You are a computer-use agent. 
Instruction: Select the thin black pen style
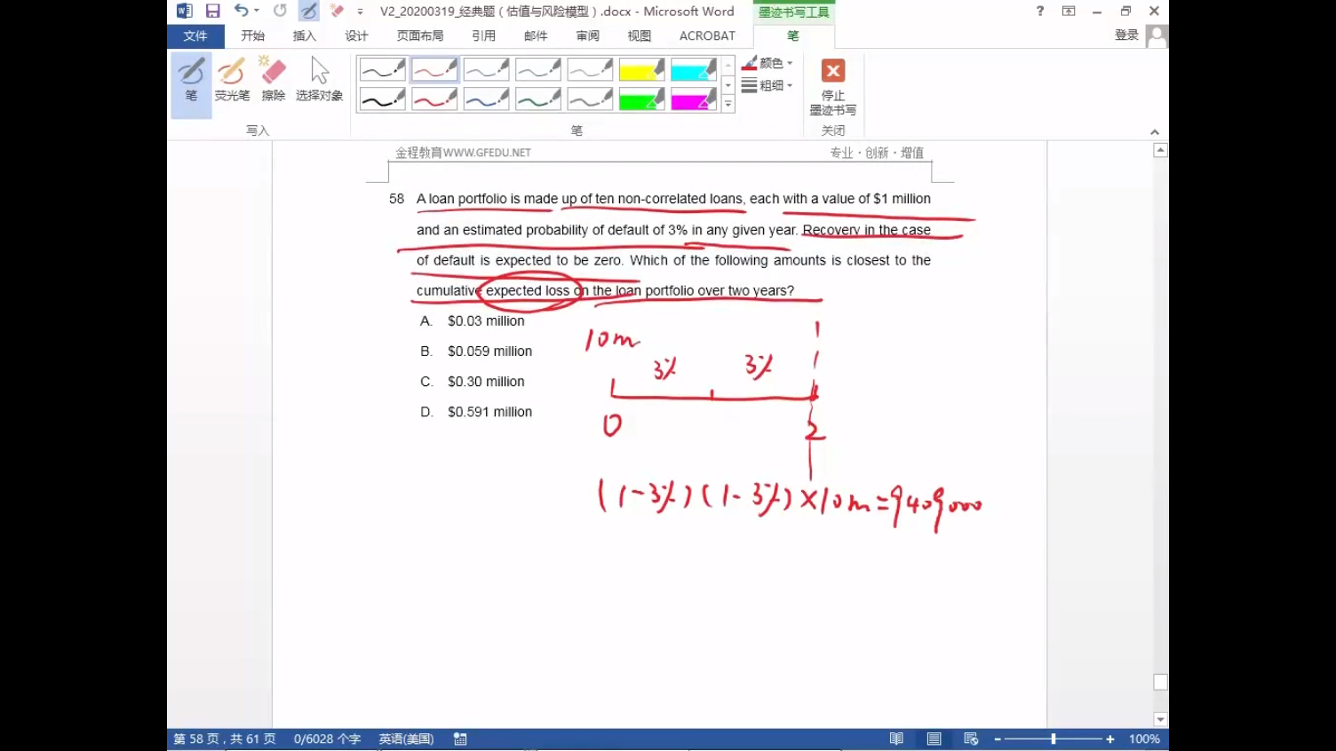[x=383, y=69]
